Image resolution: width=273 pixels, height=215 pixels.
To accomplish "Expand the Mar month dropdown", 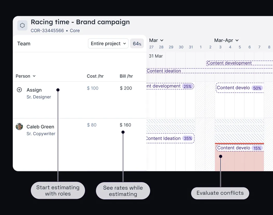I will pos(156,40).
